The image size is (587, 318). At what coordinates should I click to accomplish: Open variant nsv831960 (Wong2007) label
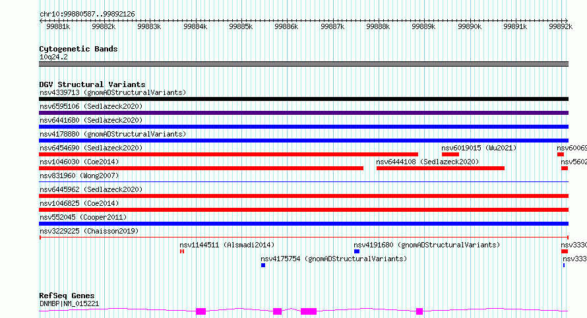tap(79, 175)
